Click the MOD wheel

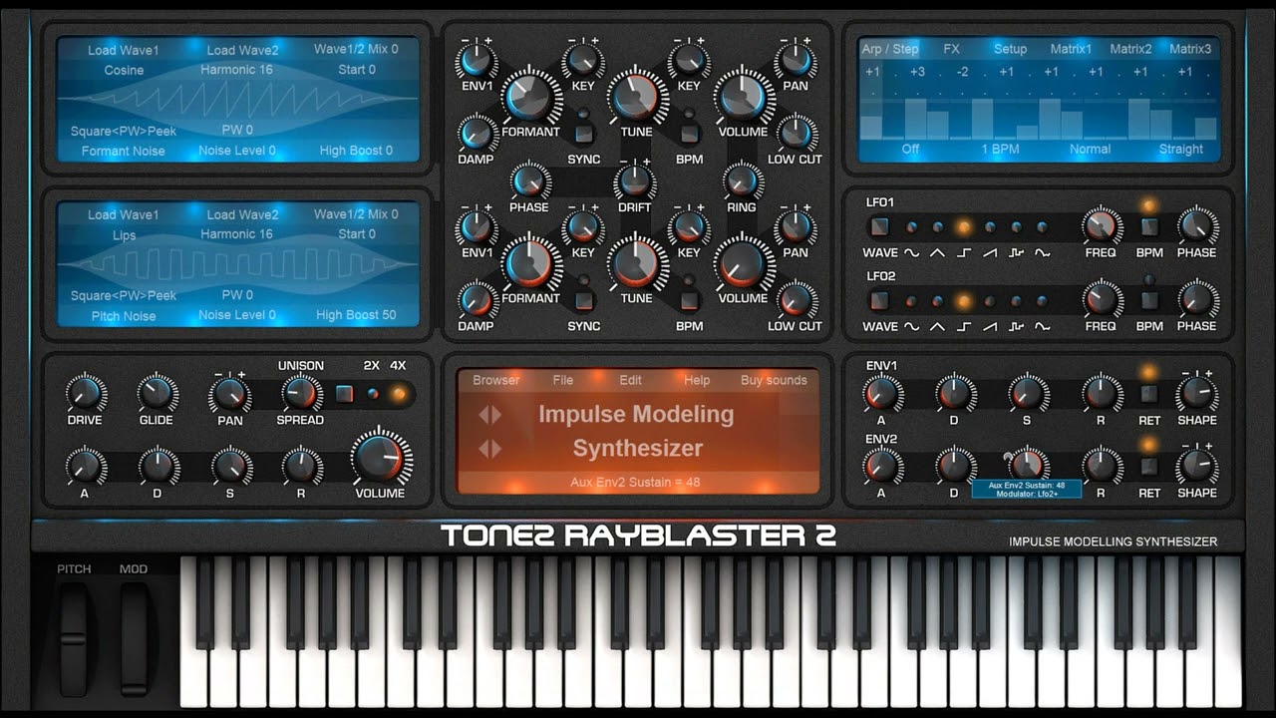[x=134, y=637]
